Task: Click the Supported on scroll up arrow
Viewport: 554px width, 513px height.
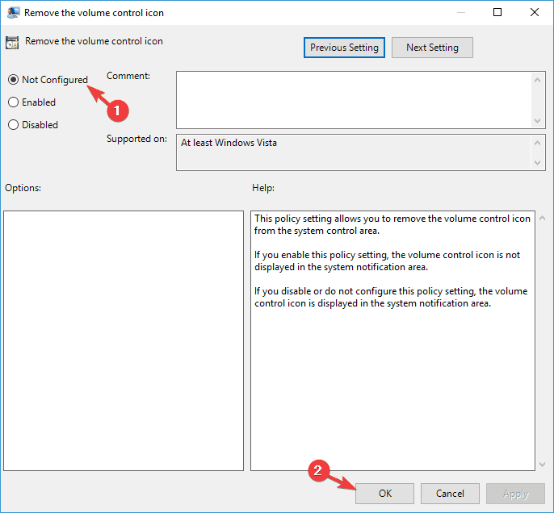Action: coord(537,143)
